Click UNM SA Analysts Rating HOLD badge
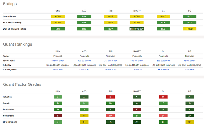 pos(58,23)
